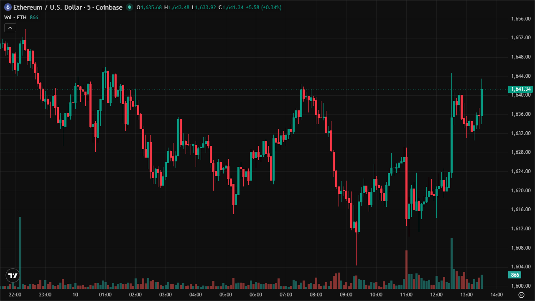Image resolution: width=535 pixels, height=301 pixels.
Task: Click the 12:00 time axis label
Action: pyautogui.click(x=436, y=295)
